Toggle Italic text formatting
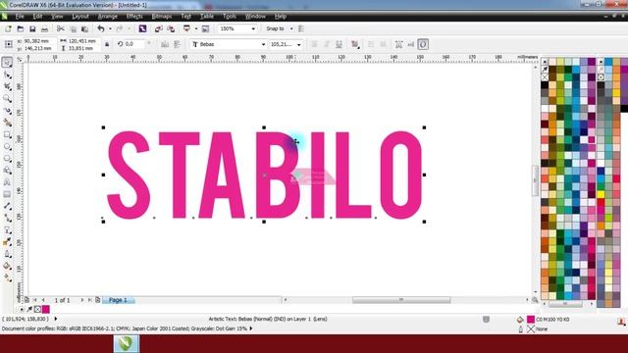Screen dimensions: 628x353 [327, 44]
